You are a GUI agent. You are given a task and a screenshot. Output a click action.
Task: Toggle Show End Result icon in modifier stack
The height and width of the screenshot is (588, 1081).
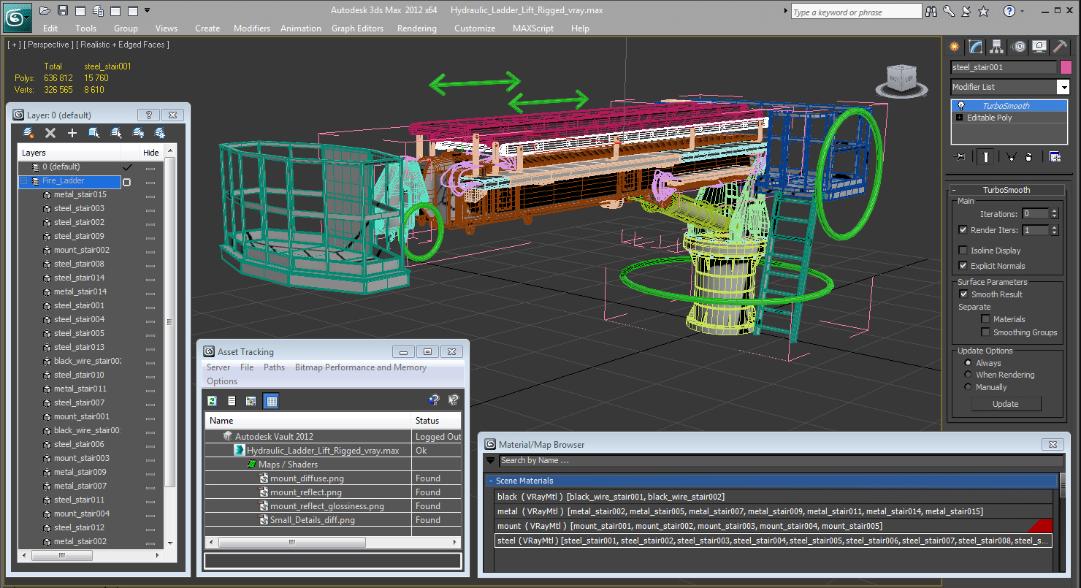point(986,156)
